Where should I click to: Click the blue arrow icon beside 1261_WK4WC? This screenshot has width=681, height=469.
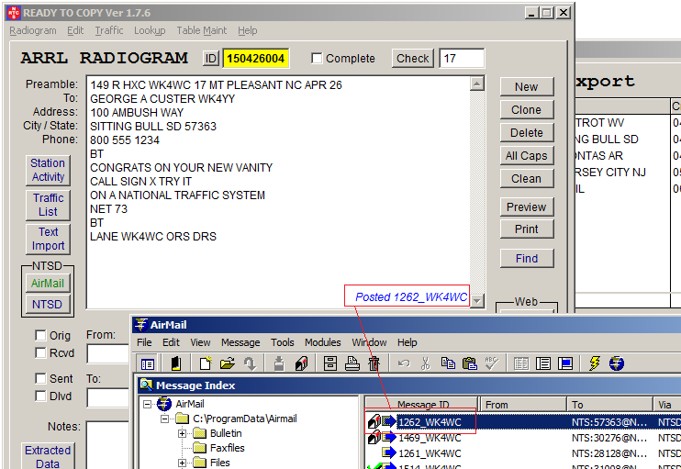(389, 452)
